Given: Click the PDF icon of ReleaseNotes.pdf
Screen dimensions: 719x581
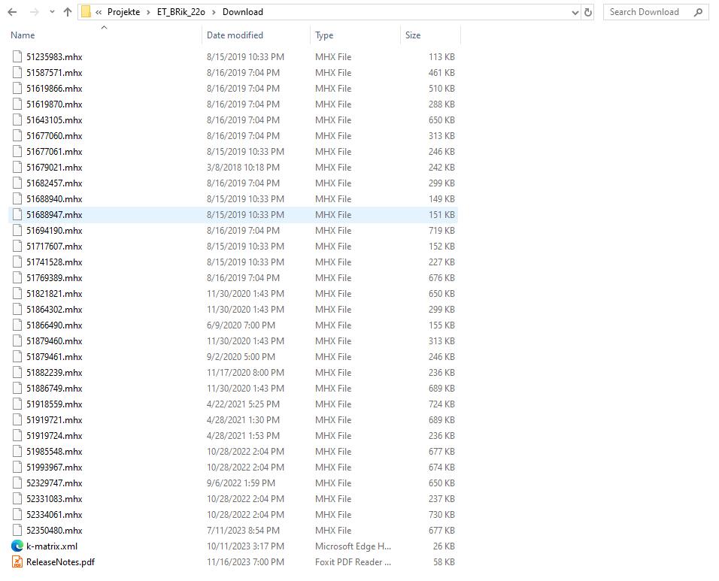Looking at the screenshot, I should click(x=17, y=562).
